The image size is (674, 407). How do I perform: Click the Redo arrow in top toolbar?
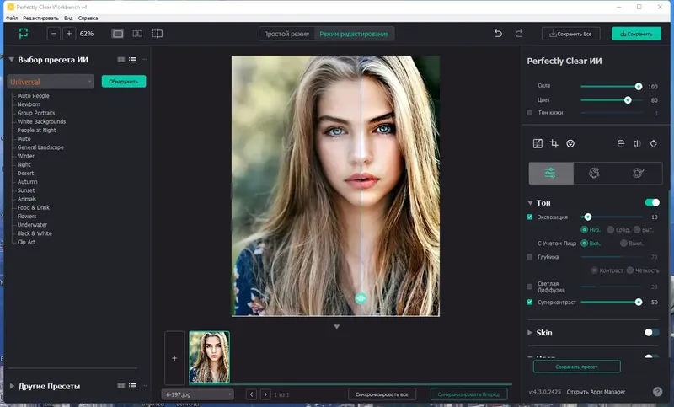(519, 34)
